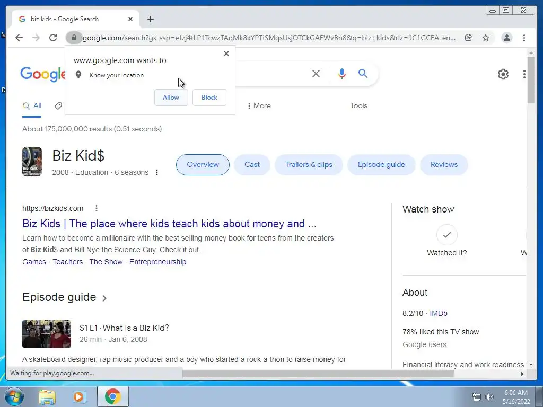Open the Biz Kid$ poster thumbnail
The image size is (543, 407).
[32, 162]
